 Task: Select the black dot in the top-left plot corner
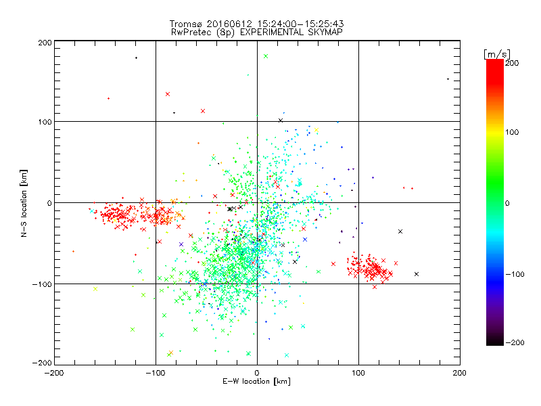[x=137, y=58]
